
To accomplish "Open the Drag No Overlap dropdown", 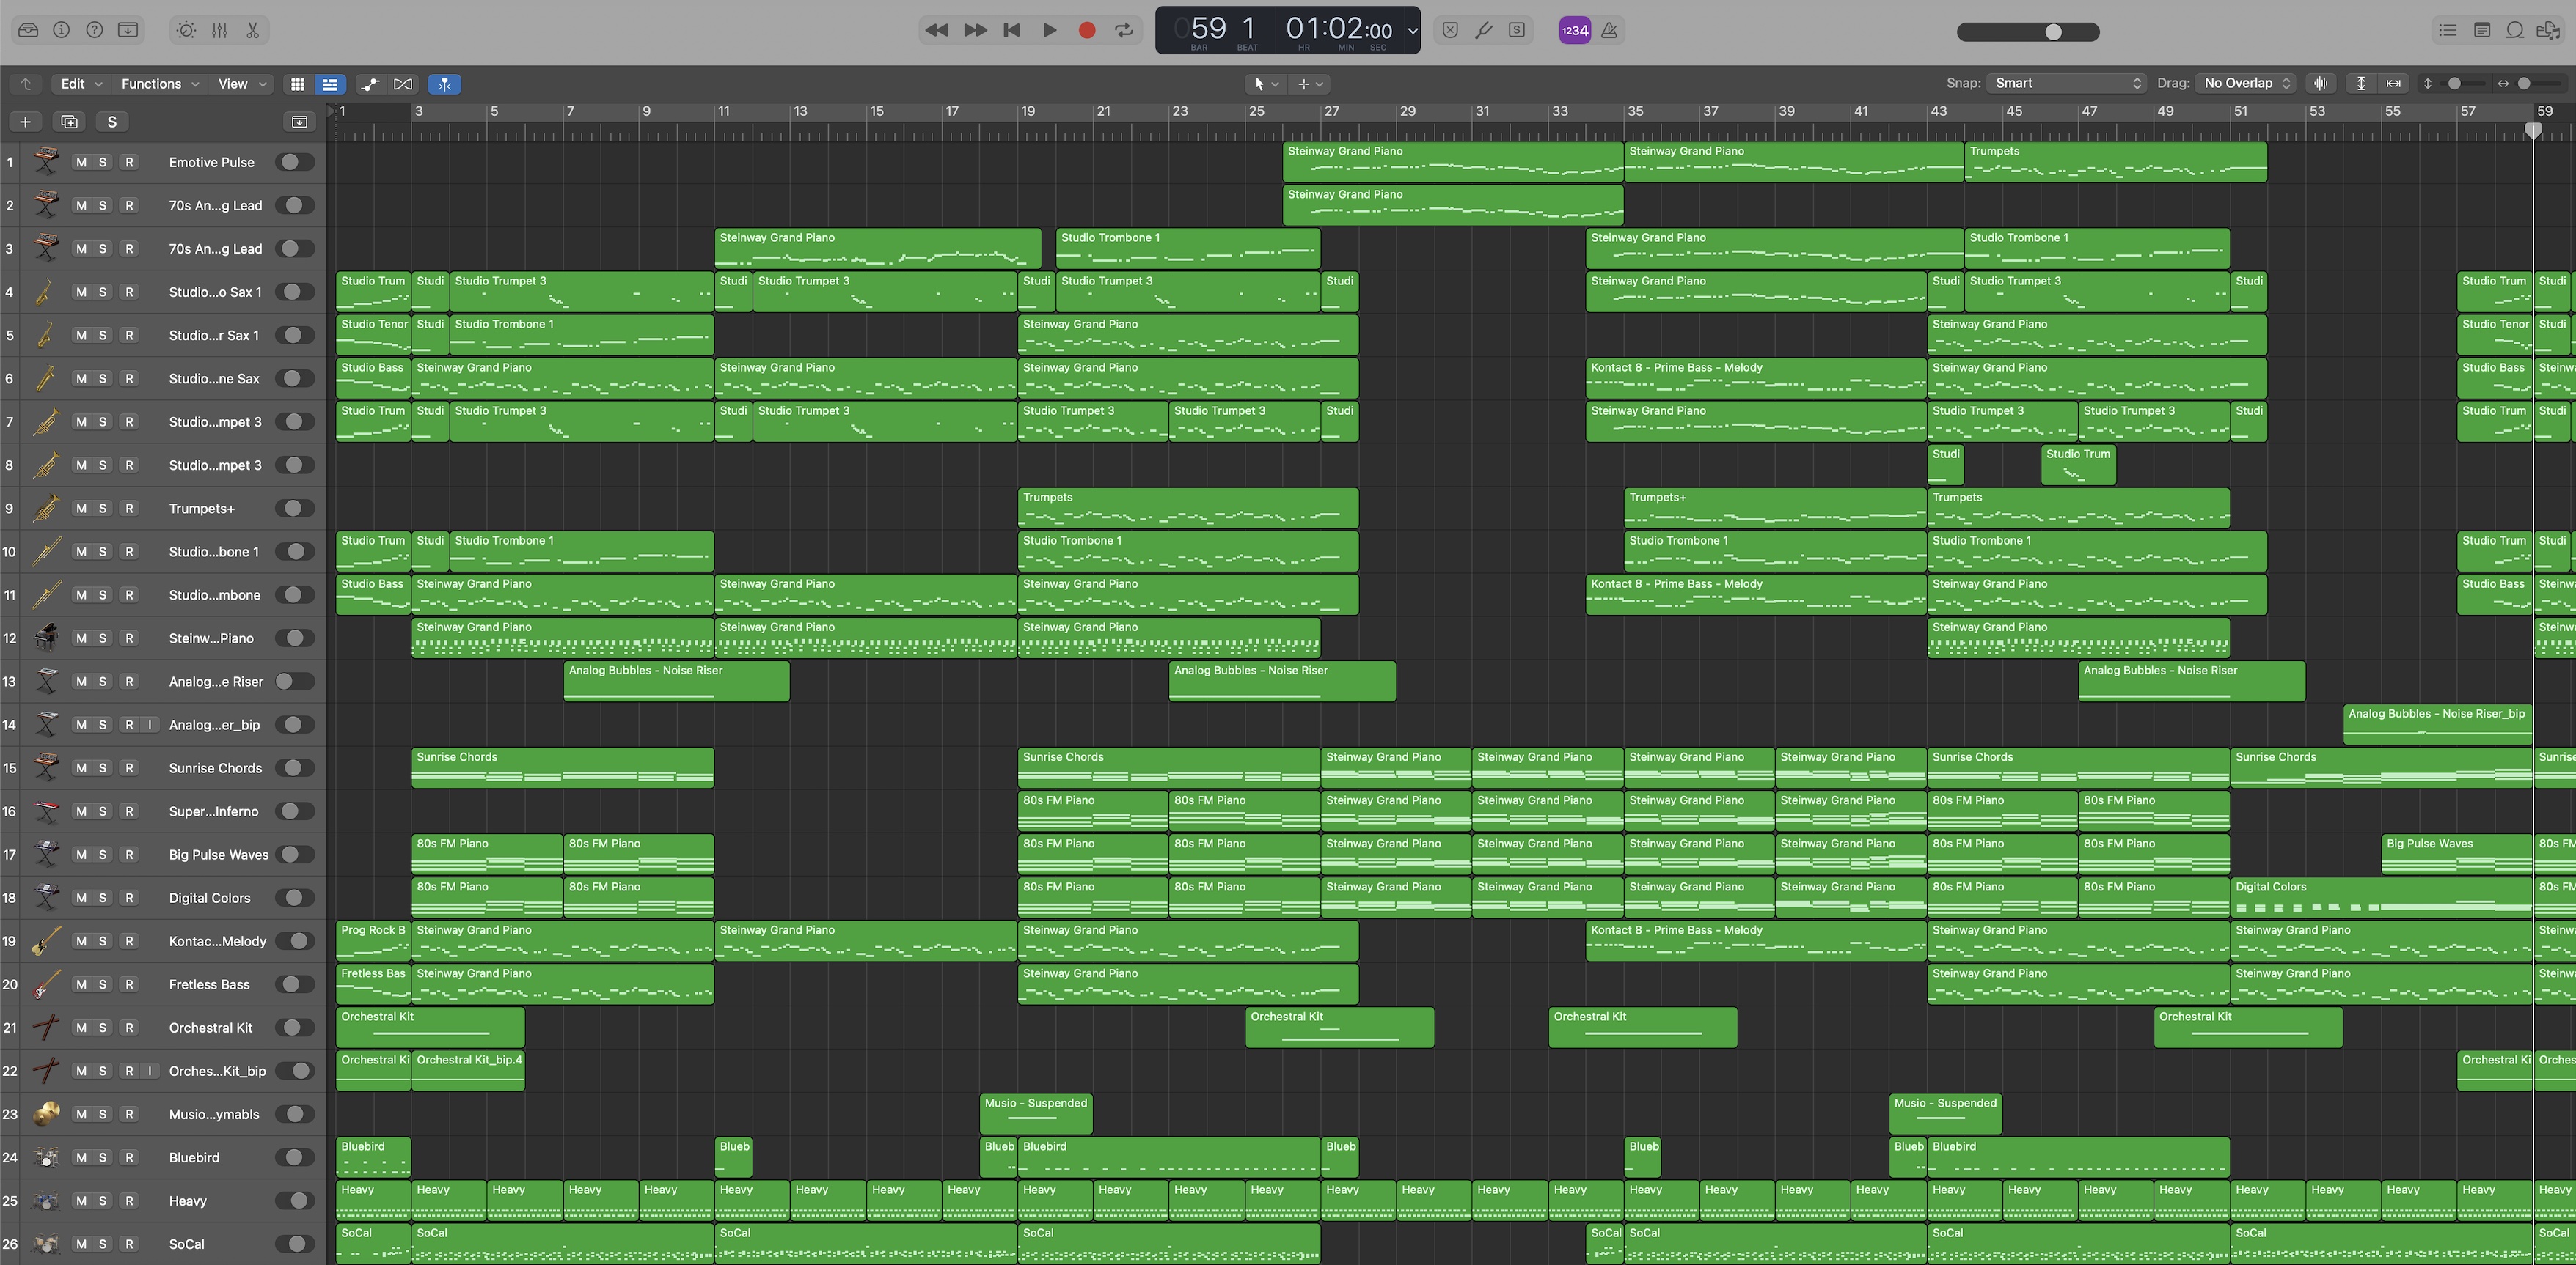I will coord(2247,84).
